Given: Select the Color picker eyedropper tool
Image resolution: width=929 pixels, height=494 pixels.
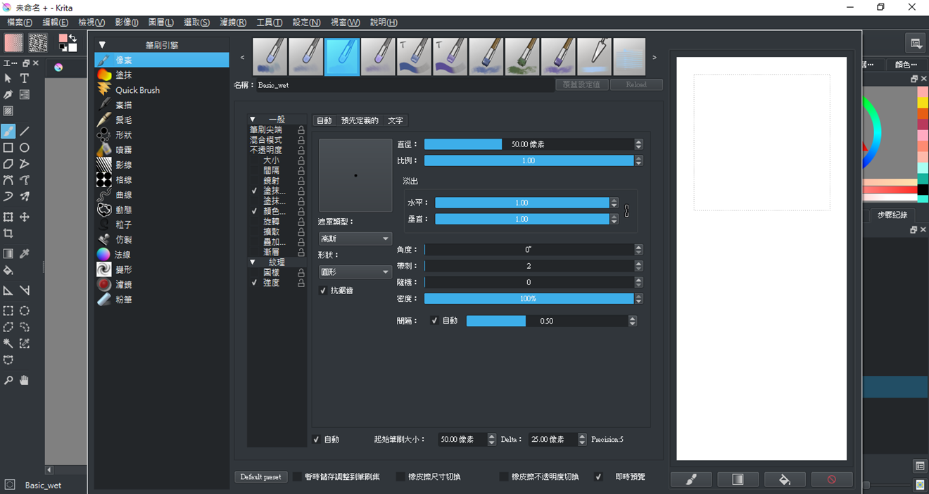Looking at the screenshot, I should tap(25, 254).
